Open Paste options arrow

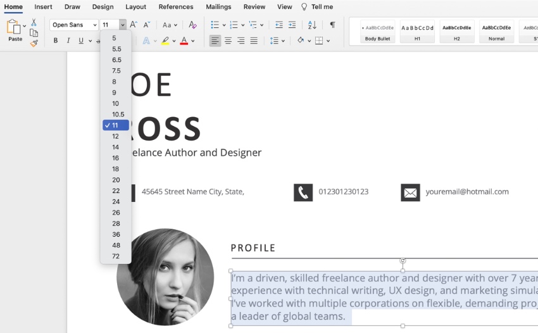coord(24,26)
